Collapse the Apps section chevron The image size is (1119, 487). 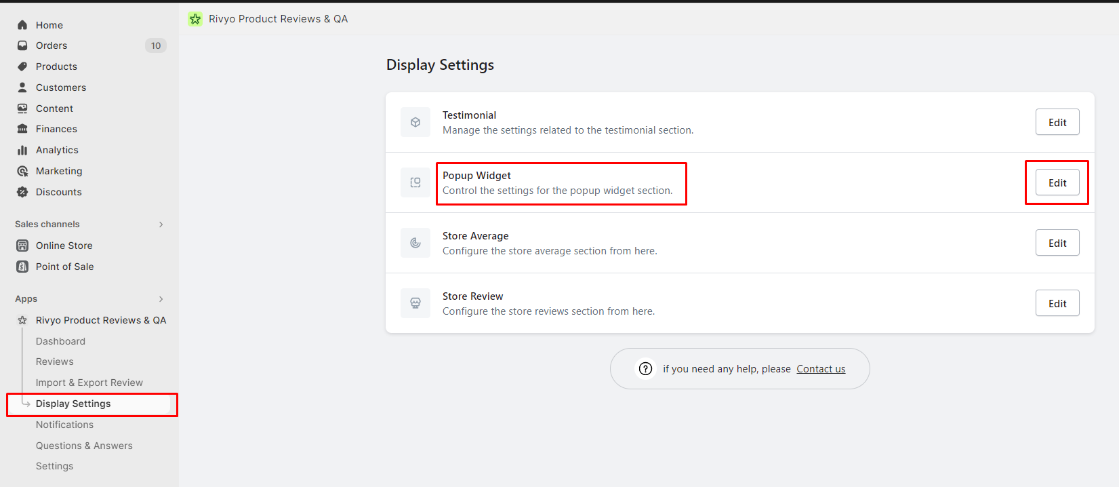[x=161, y=298]
